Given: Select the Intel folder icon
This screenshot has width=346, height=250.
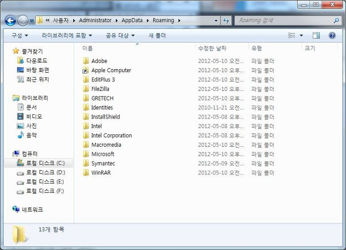Looking at the screenshot, I should click(86, 126).
